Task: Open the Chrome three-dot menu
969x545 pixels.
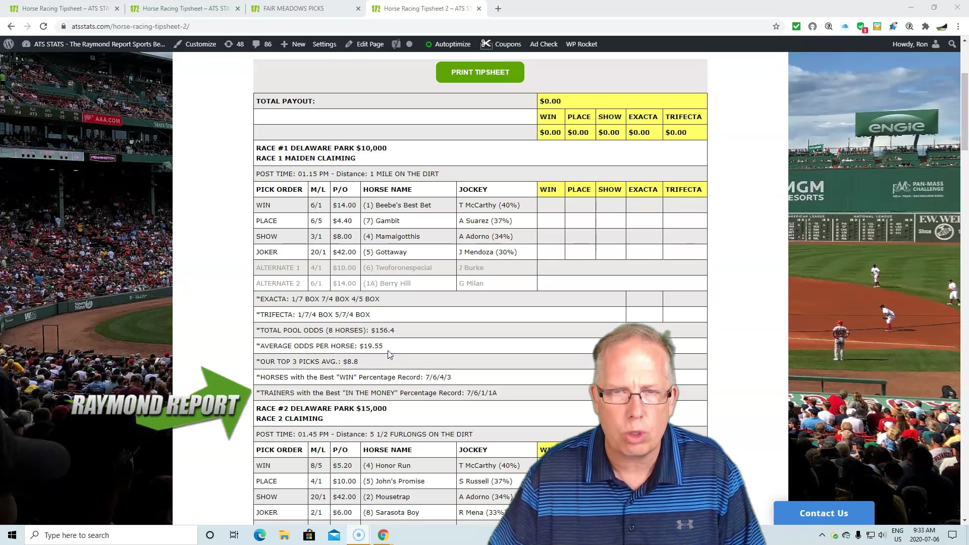Action: pos(958,26)
